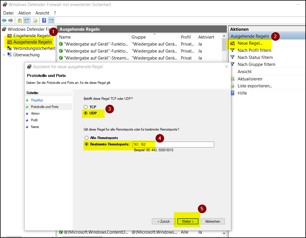Click the Nach Profil filtern funnel icon

click(232, 50)
